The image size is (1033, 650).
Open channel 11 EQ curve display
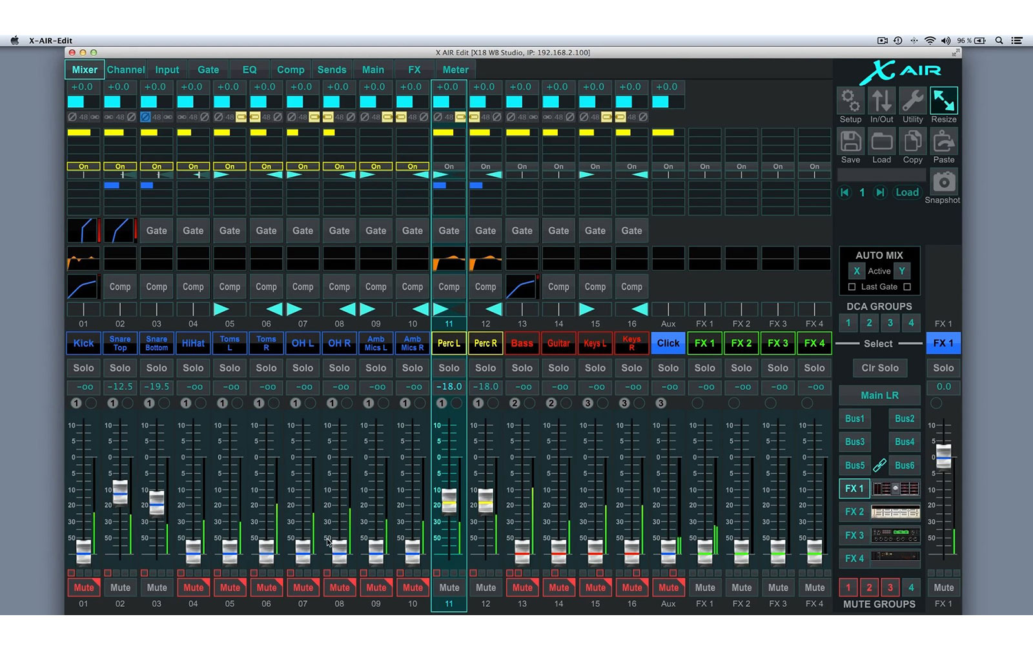pos(449,259)
